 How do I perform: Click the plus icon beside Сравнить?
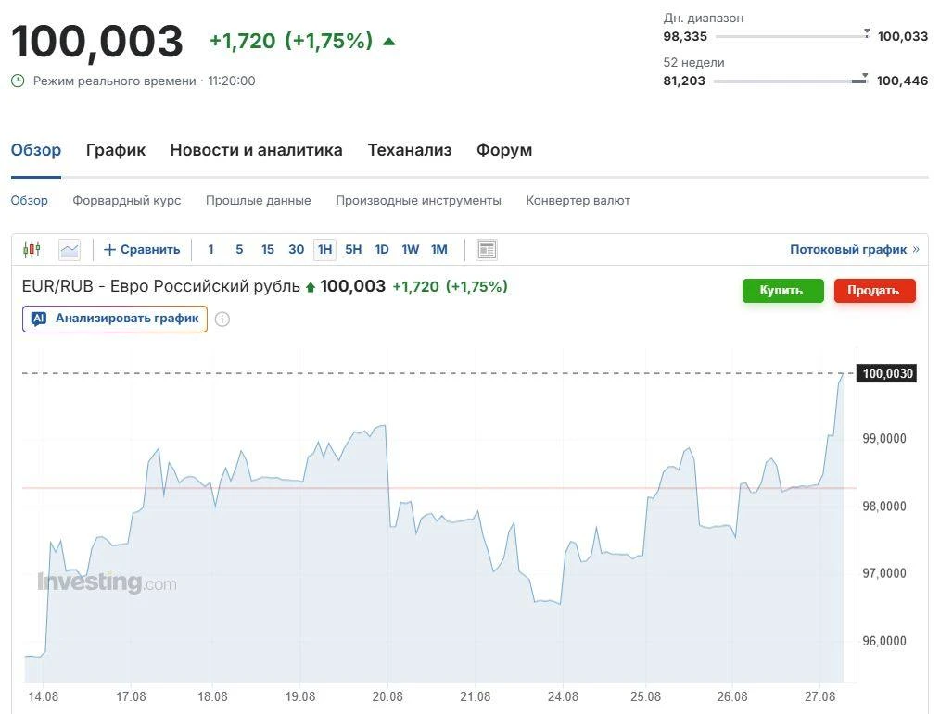pos(109,250)
